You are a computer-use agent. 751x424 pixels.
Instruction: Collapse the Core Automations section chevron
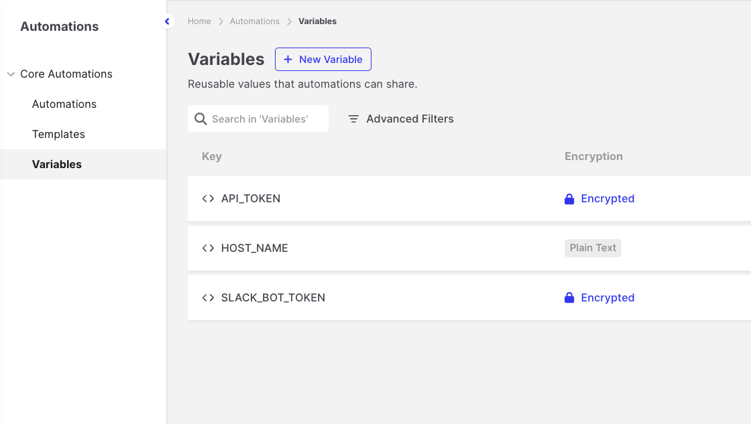11,74
